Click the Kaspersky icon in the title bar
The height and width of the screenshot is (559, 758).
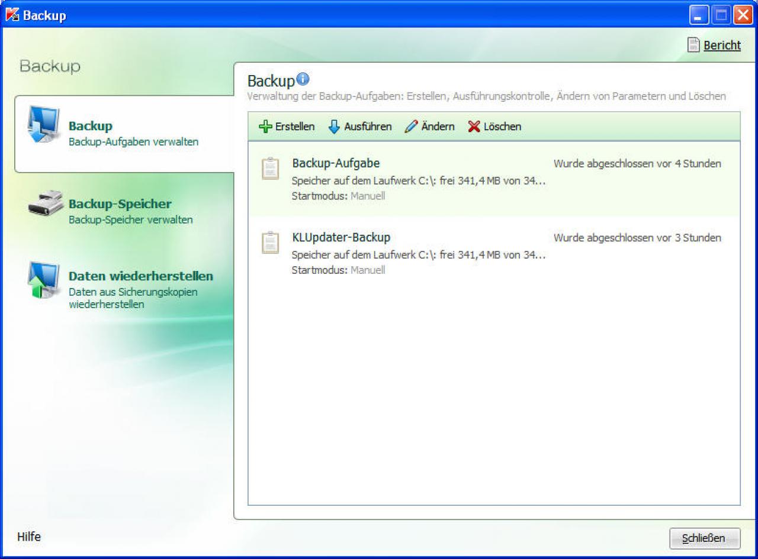click(x=12, y=15)
